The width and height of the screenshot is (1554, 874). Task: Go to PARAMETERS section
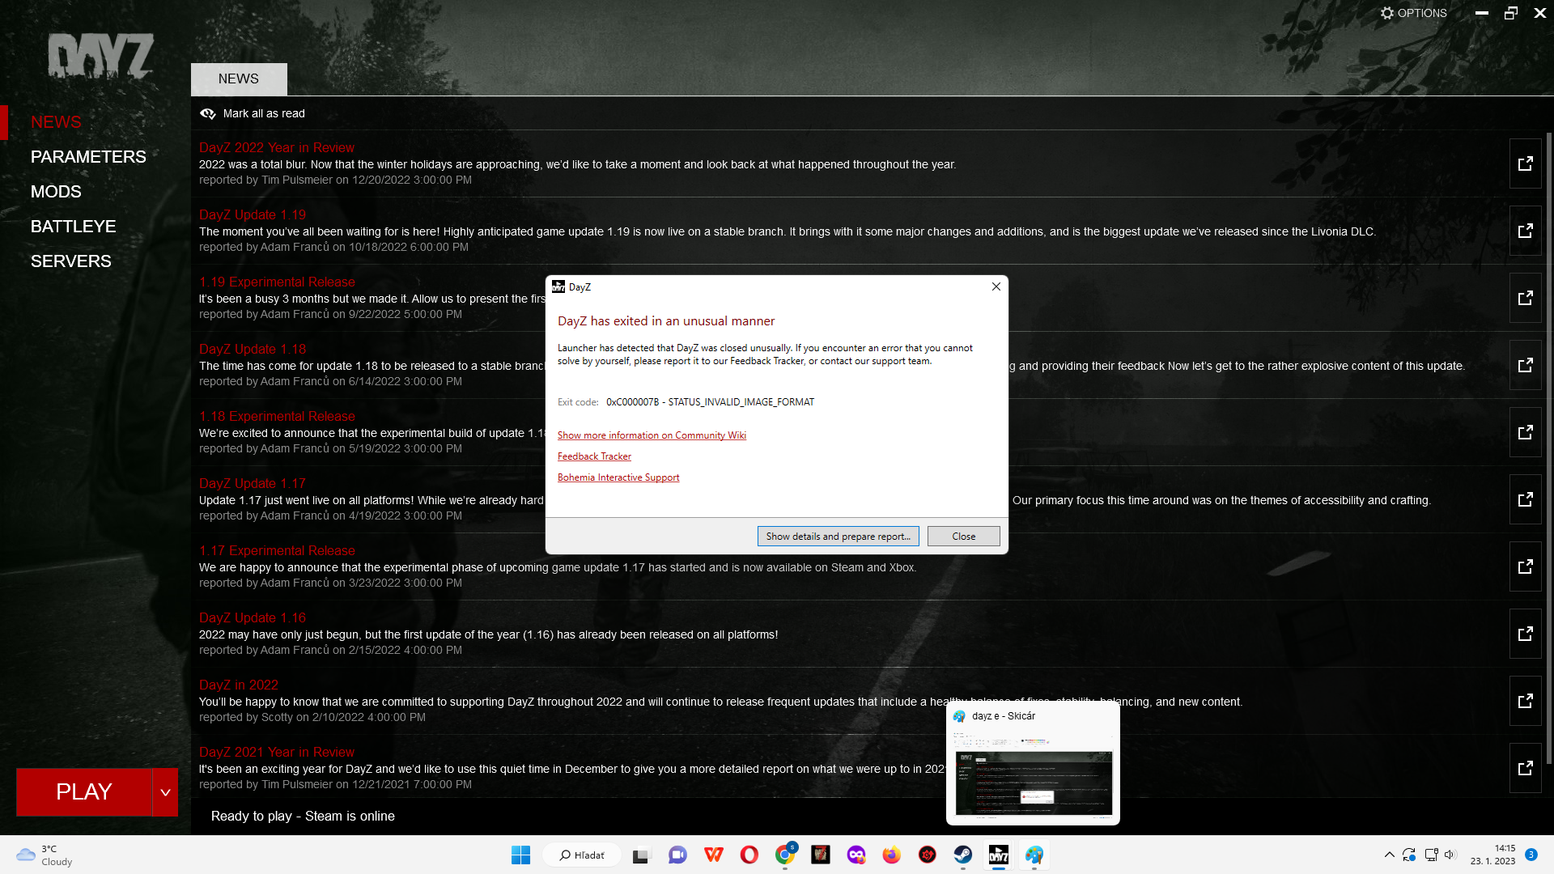[x=88, y=157]
